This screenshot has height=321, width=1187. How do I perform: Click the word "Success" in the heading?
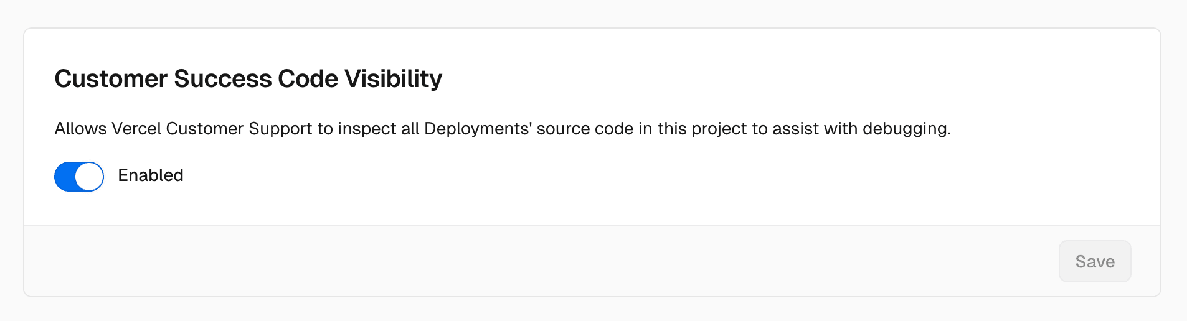[x=222, y=79]
